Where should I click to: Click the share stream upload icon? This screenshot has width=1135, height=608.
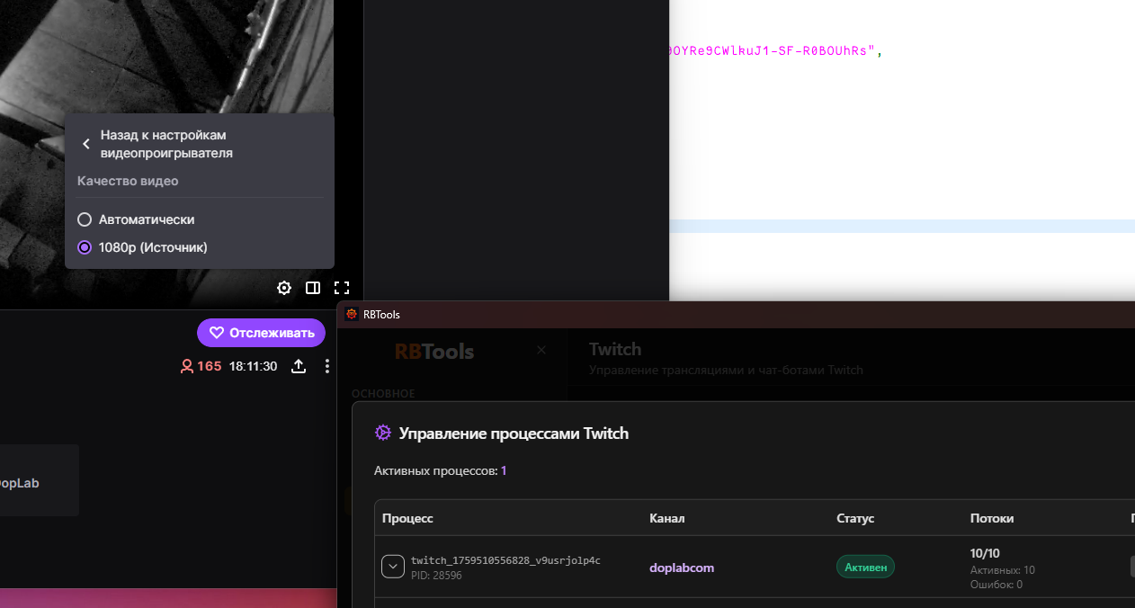tap(299, 366)
